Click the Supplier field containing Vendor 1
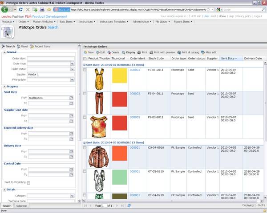267x213 pixels. tap(51, 75)
